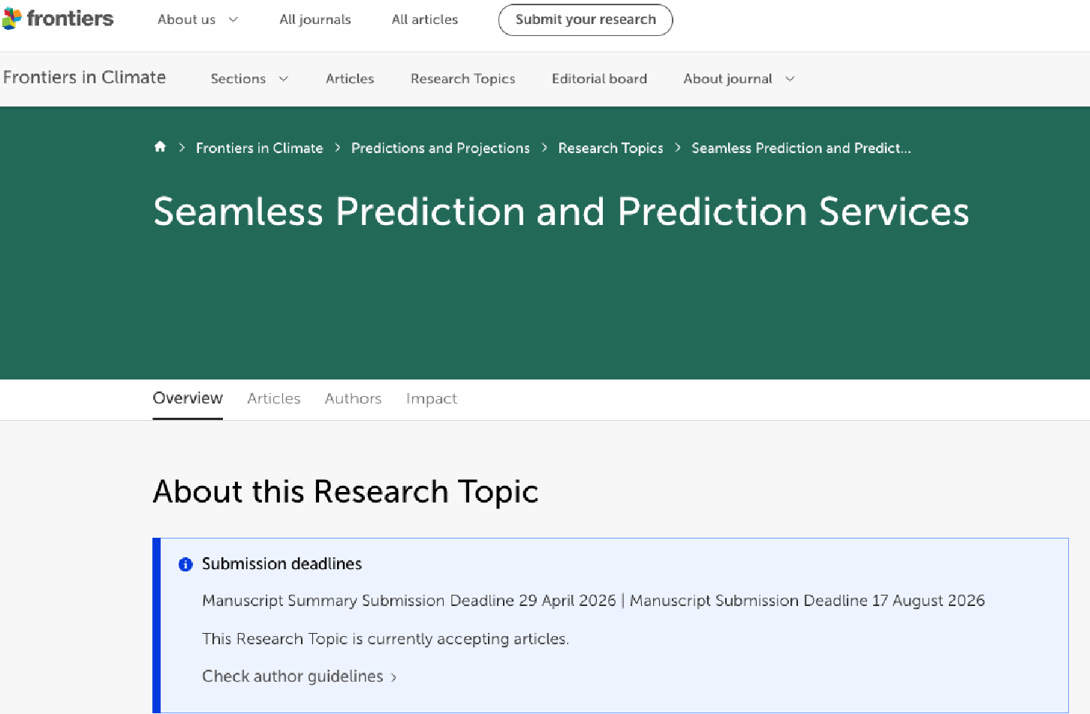The height and width of the screenshot is (714, 1090).
Task: Click the blue info icon beside Submission deadlines
Action: point(185,565)
